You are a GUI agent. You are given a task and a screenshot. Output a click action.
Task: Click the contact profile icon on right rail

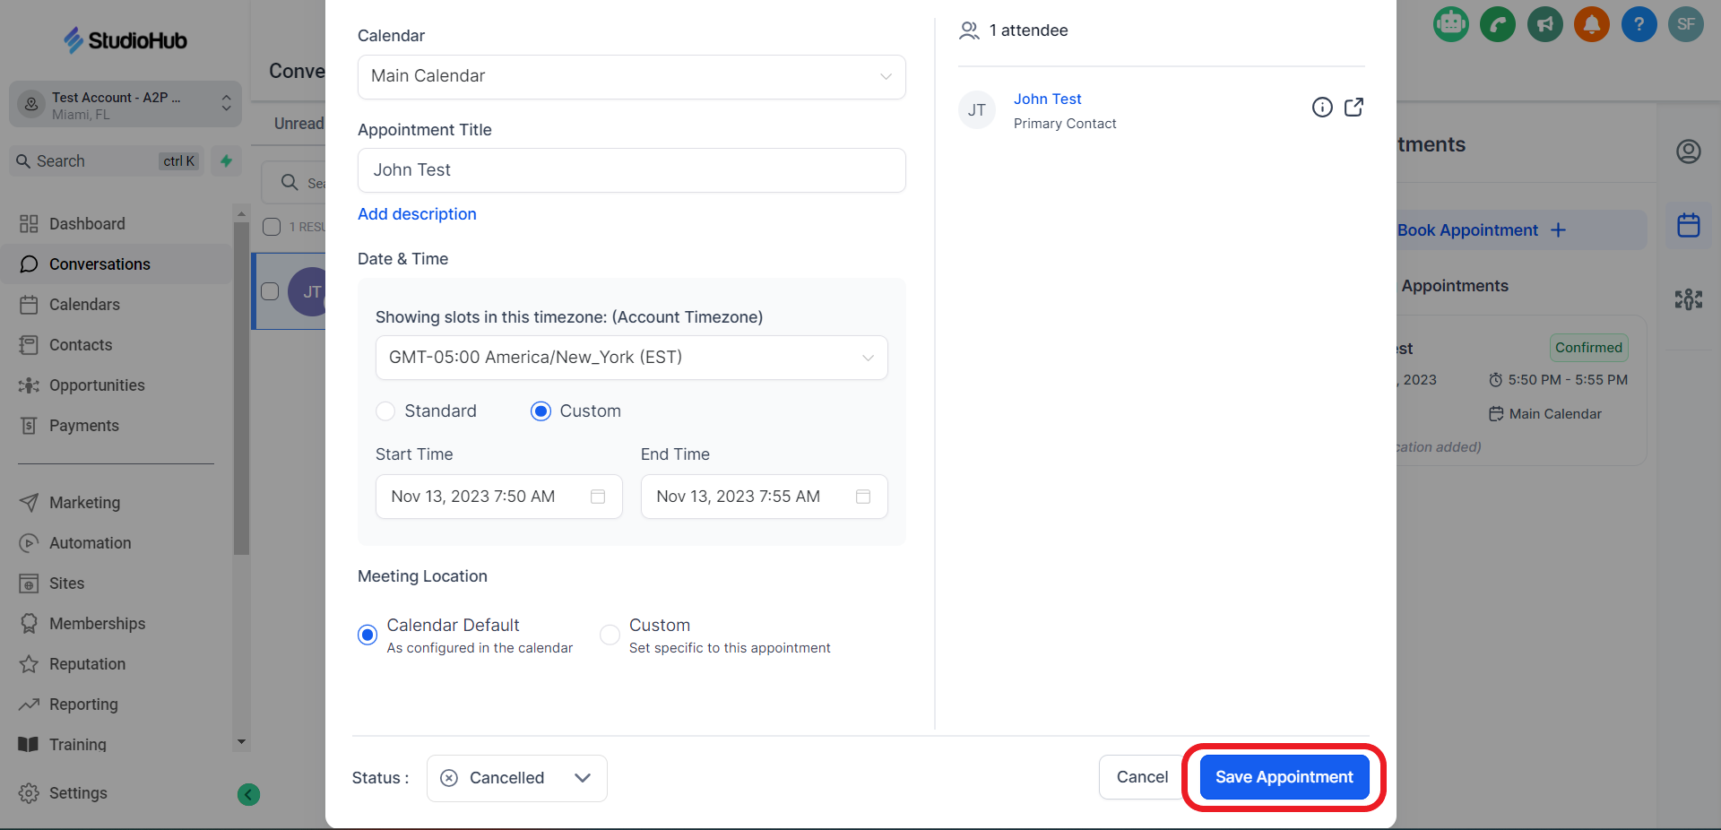coord(1689,151)
